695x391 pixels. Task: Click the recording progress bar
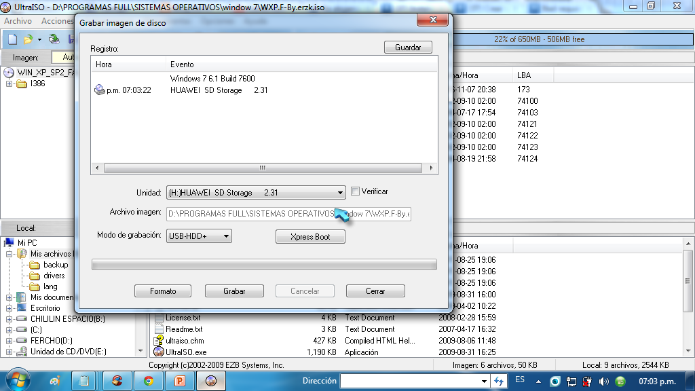pos(264,265)
